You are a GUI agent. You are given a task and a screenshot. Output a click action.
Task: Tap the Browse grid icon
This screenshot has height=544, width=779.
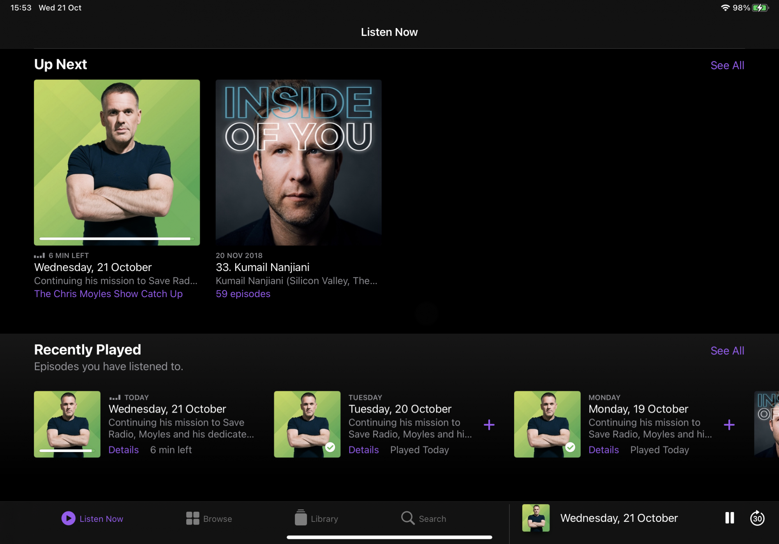coord(192,518)
